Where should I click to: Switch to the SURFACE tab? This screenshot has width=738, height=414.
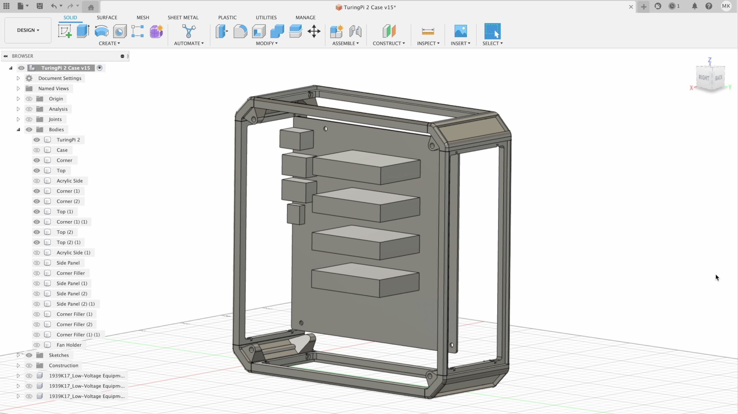point(107,17)
